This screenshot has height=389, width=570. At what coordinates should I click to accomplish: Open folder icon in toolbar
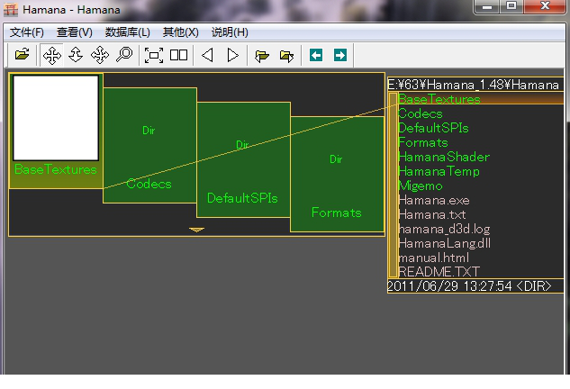pyautogui.click(x=23, y=55)
